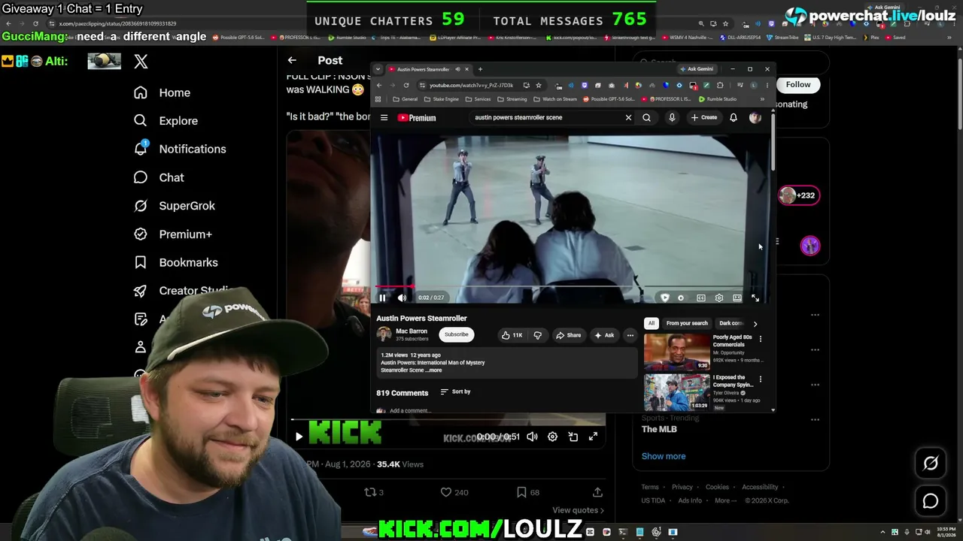Open SuperGrok in the X sidebar
Viewport: 963px width, 541px height.
pyautogui.click(x=175, y=206)
